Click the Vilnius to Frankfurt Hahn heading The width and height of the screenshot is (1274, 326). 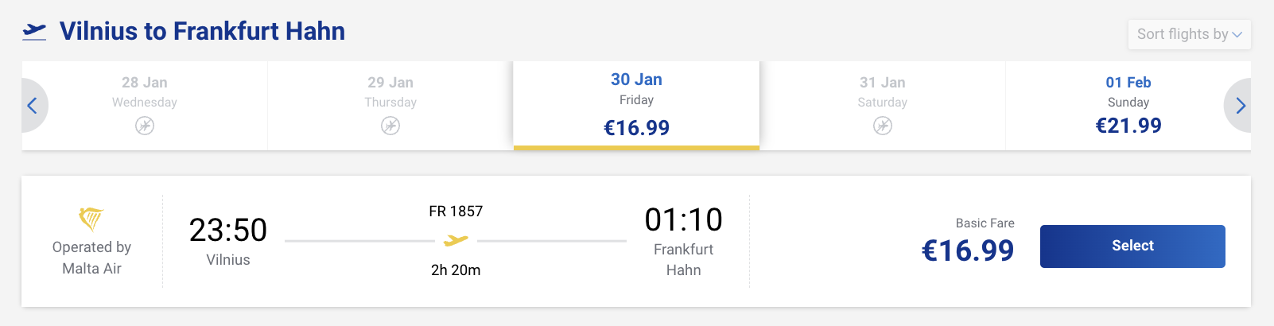pyautogui.click(x=202, y=31)
